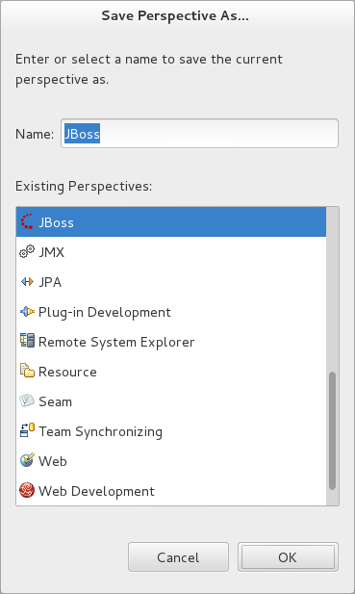Viewport: 355px width, 594px height.
Task: Click the Plug-in Development plug icon
Action: point(27,311)
